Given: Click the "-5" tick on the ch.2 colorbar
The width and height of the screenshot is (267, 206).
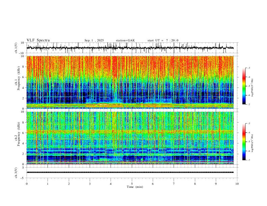Looking at the screenshot, I should pyautogui.click(x=248, y=142).
